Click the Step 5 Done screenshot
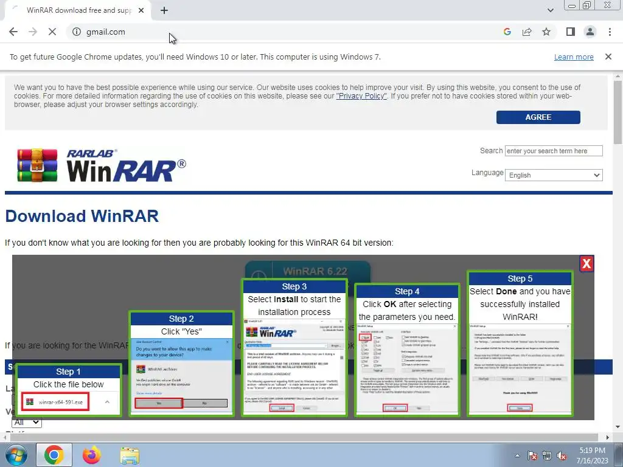This screenshot has width=623, height=467. pyautogui.click(x=520, y=368)
